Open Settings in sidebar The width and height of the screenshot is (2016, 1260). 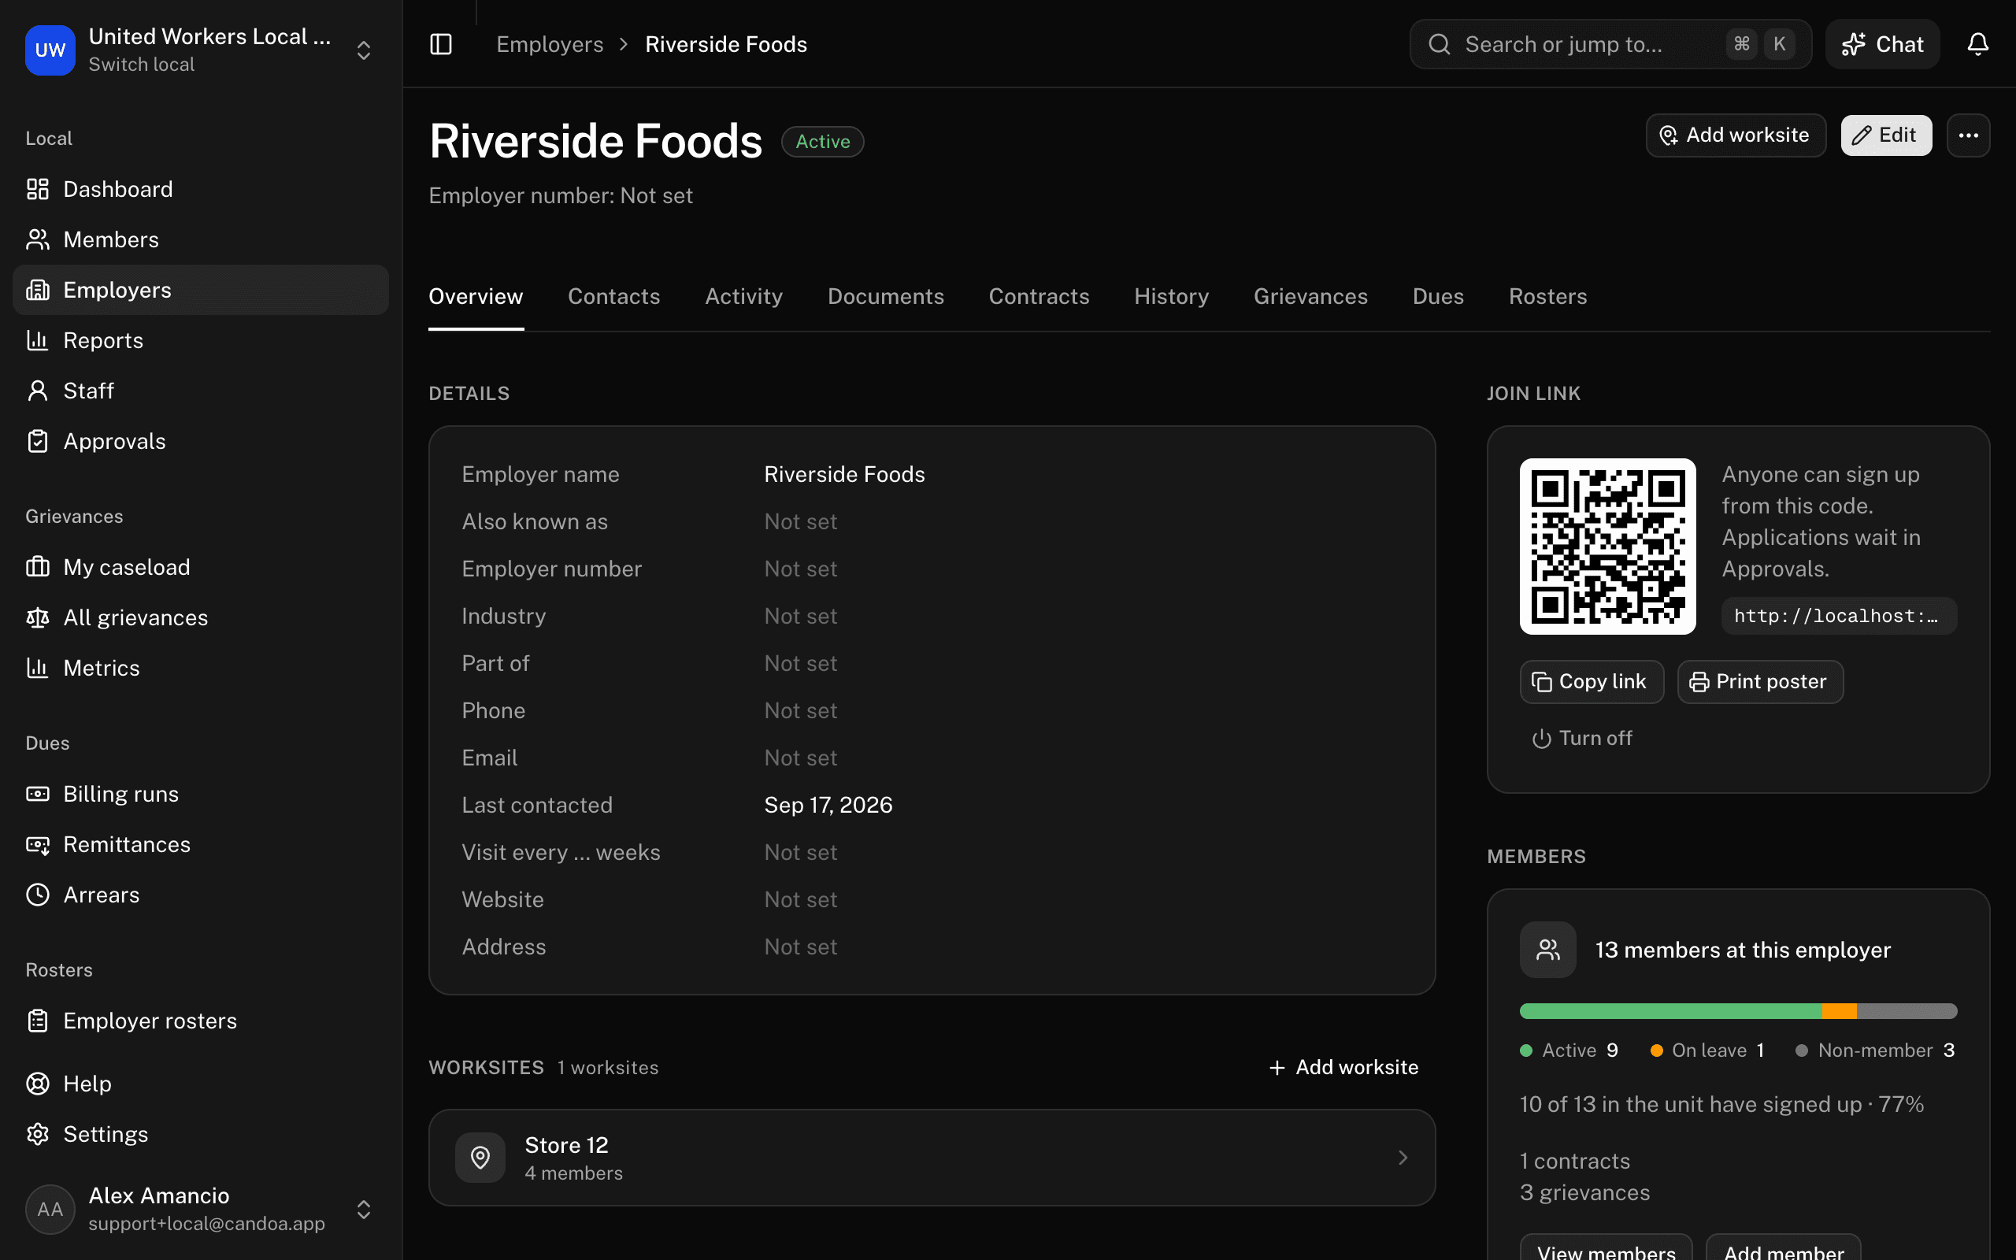200,1134
